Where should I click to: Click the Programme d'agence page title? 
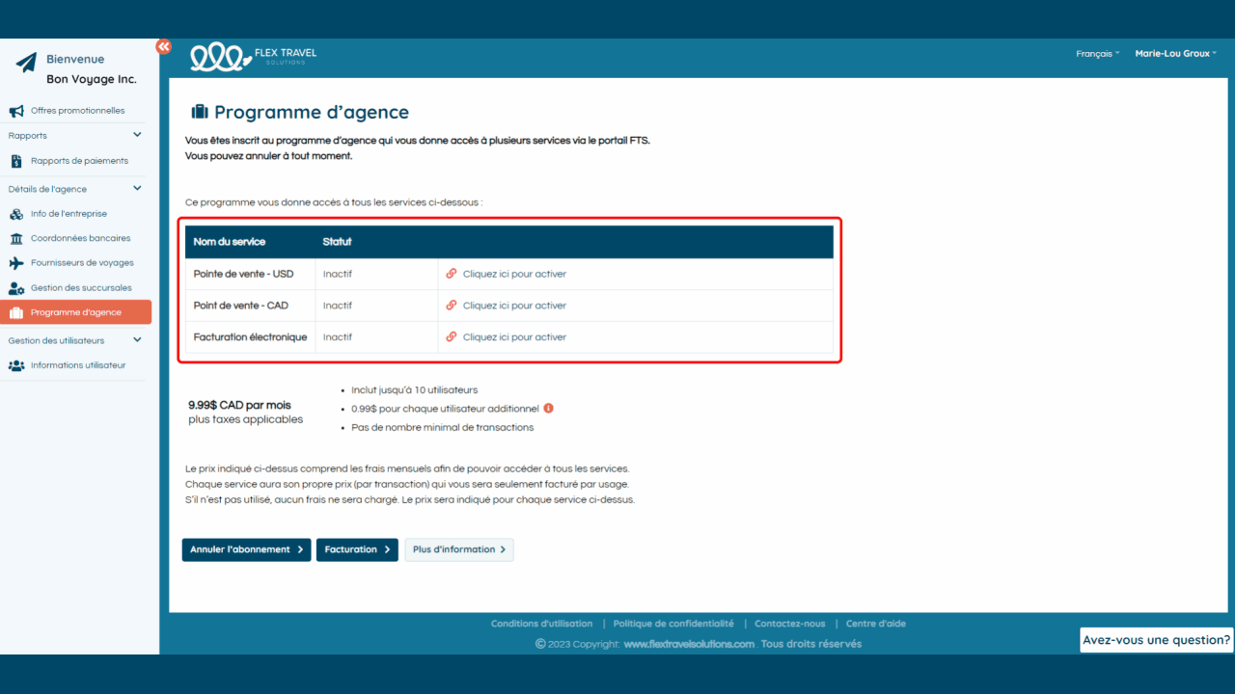[312, 113]
